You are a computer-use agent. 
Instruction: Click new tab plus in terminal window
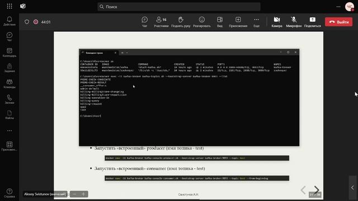[123, 52]
